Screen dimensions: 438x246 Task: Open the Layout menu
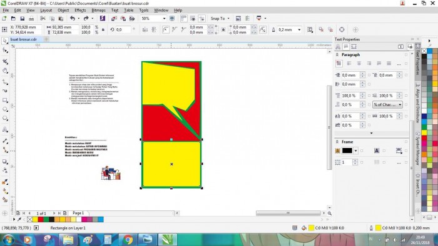coord(46,11)
